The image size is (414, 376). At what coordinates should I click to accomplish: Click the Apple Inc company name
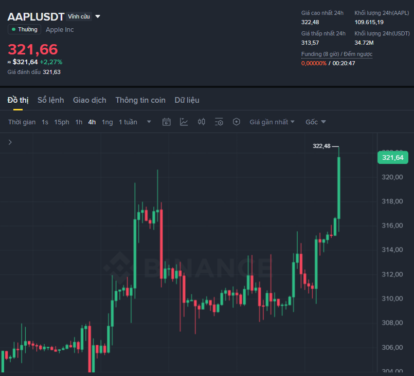point(60,29)
